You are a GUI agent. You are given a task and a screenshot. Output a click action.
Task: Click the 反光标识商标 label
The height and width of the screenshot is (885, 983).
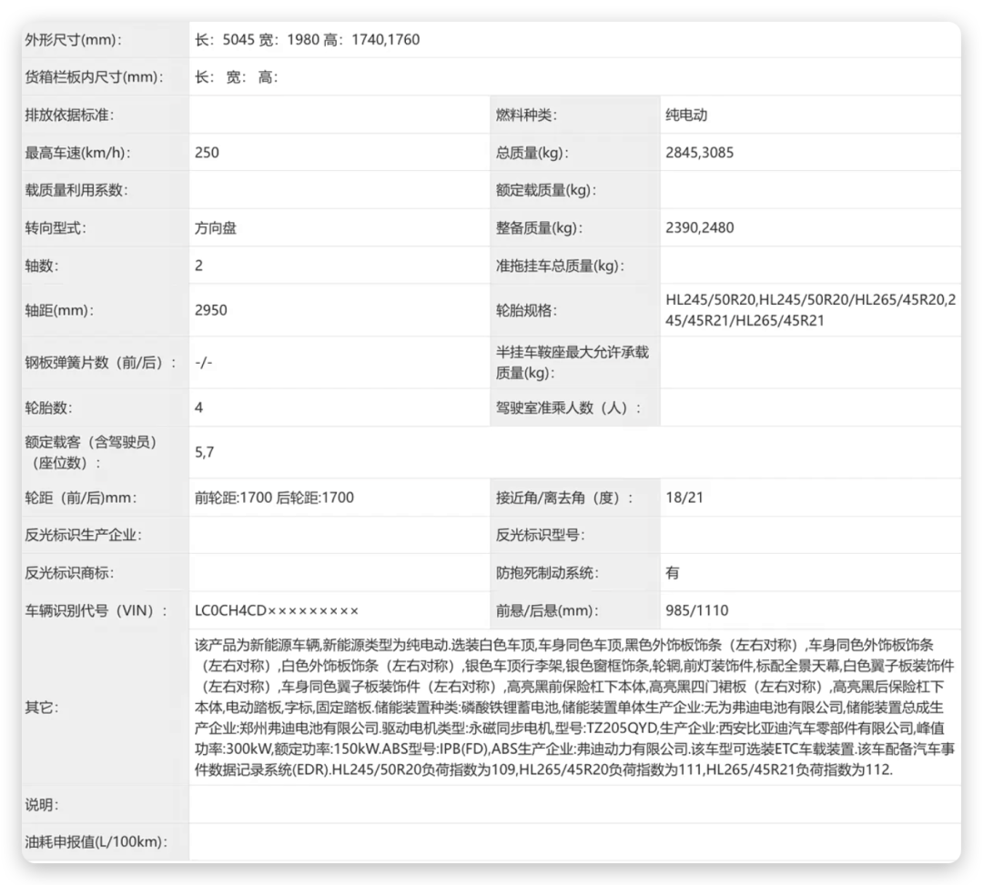point(69,573)
